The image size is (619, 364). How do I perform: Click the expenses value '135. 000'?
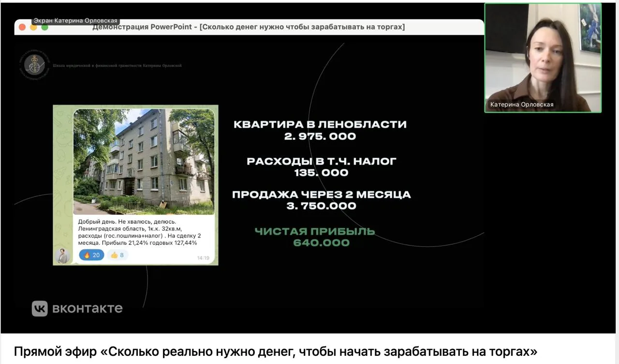click(x=321, y=173)
